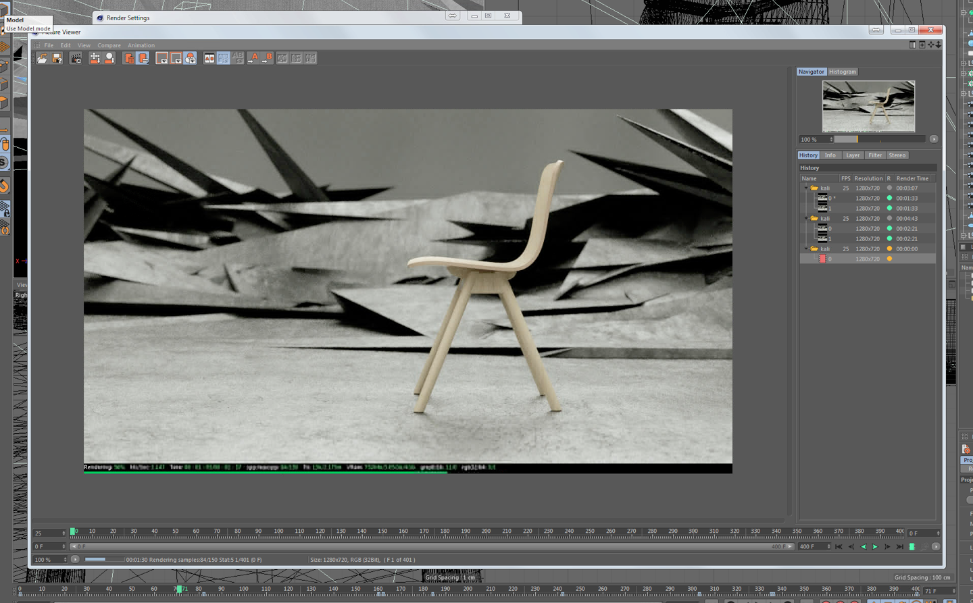The width and height of the screenshot is (973, 603).
Task: Open the Info tab
Action: (x=830, y=155)
